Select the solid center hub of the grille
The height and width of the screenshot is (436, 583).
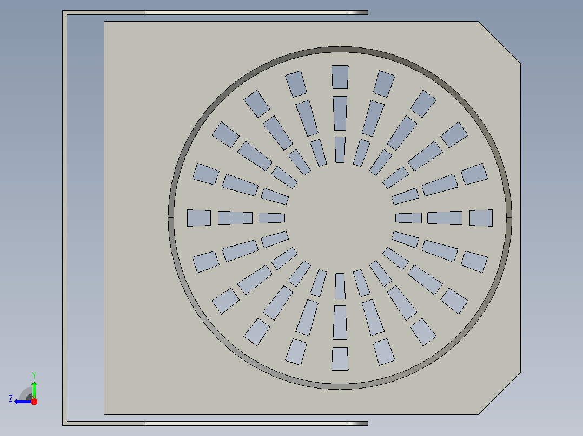(x=340, y=218)
